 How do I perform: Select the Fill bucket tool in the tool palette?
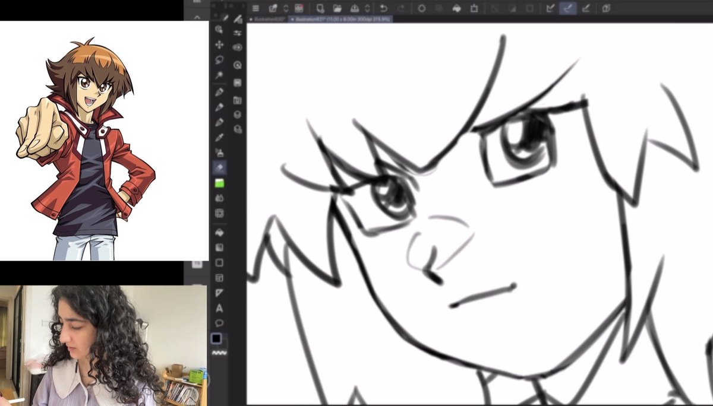pyautogui.click(x=219, y=231)
